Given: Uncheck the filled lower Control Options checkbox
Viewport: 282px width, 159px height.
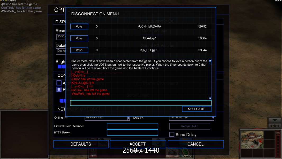Looking at the screenshot, I should pos(59,89).
